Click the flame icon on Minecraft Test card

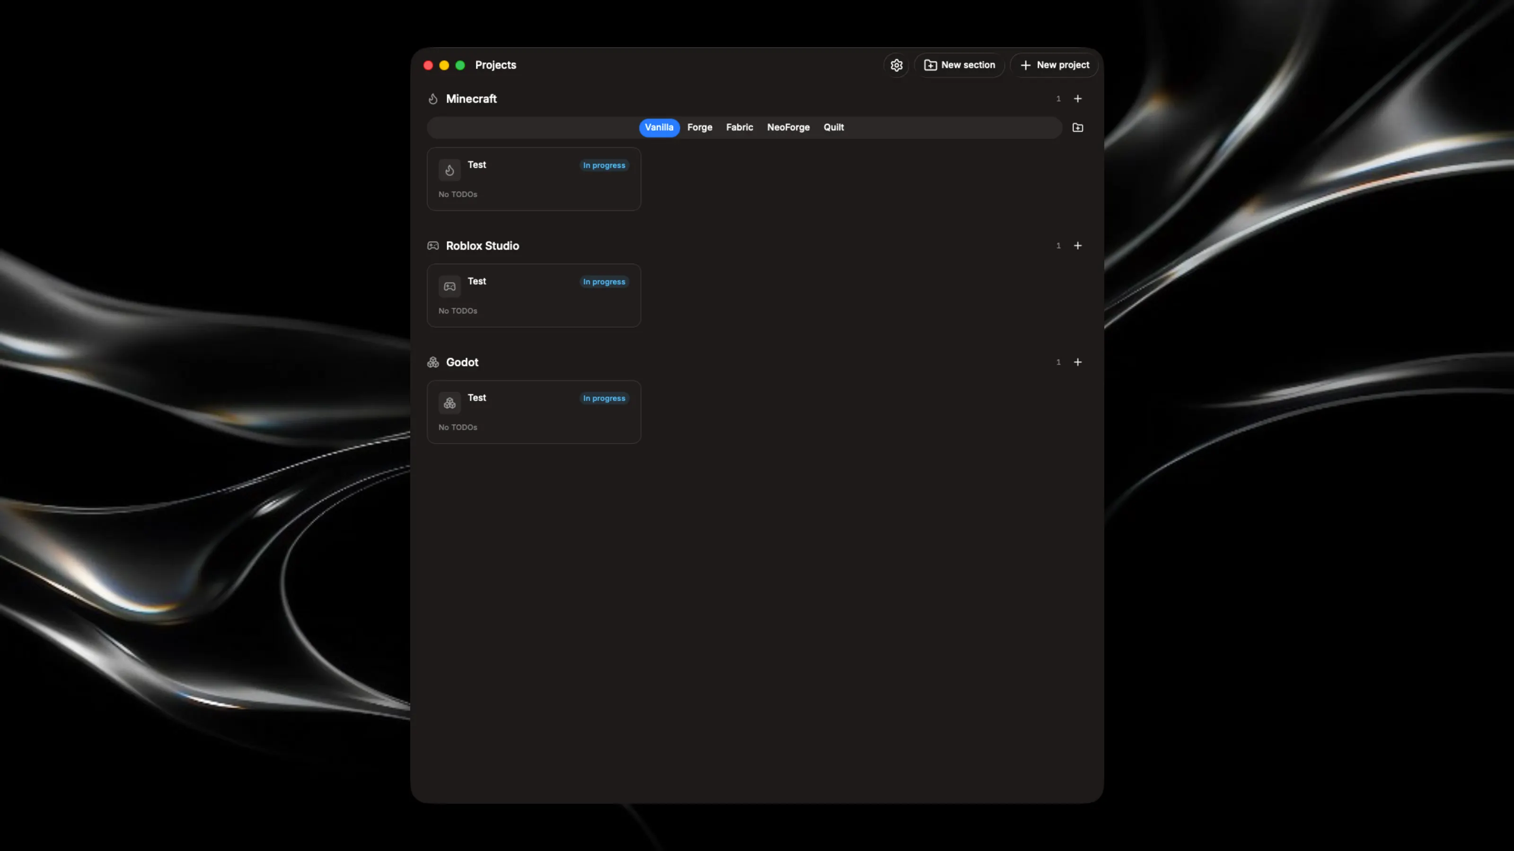pos(449,170)
